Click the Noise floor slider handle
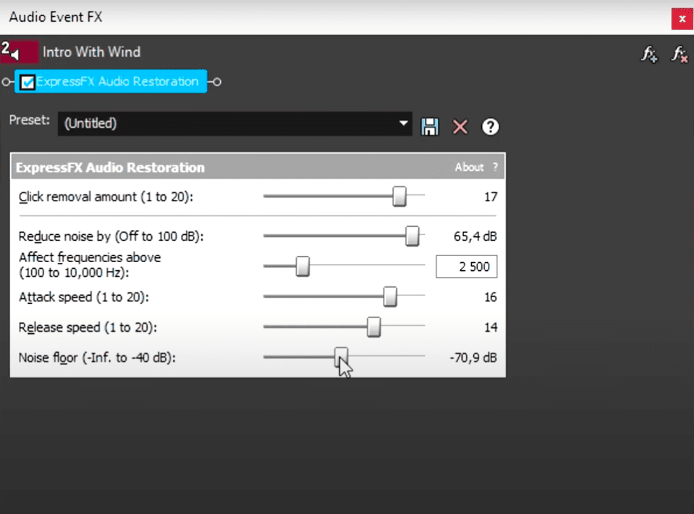 (341, 357)
